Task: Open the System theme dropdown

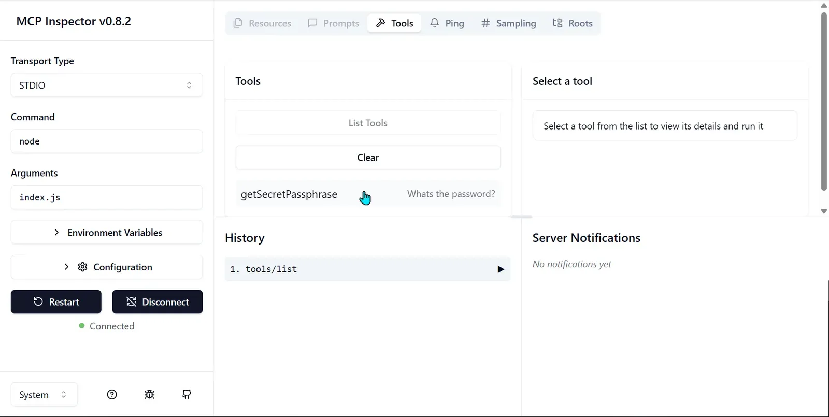Action: (x=44, y=395)
